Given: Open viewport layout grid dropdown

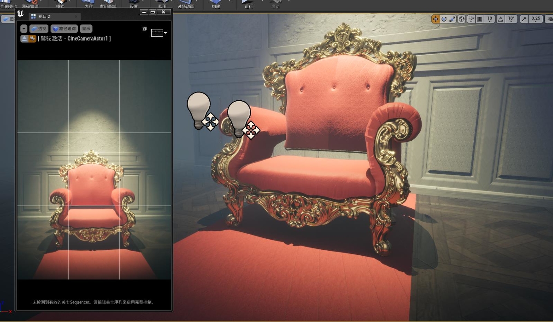Looking at the screenshot, I should point(159,33).
